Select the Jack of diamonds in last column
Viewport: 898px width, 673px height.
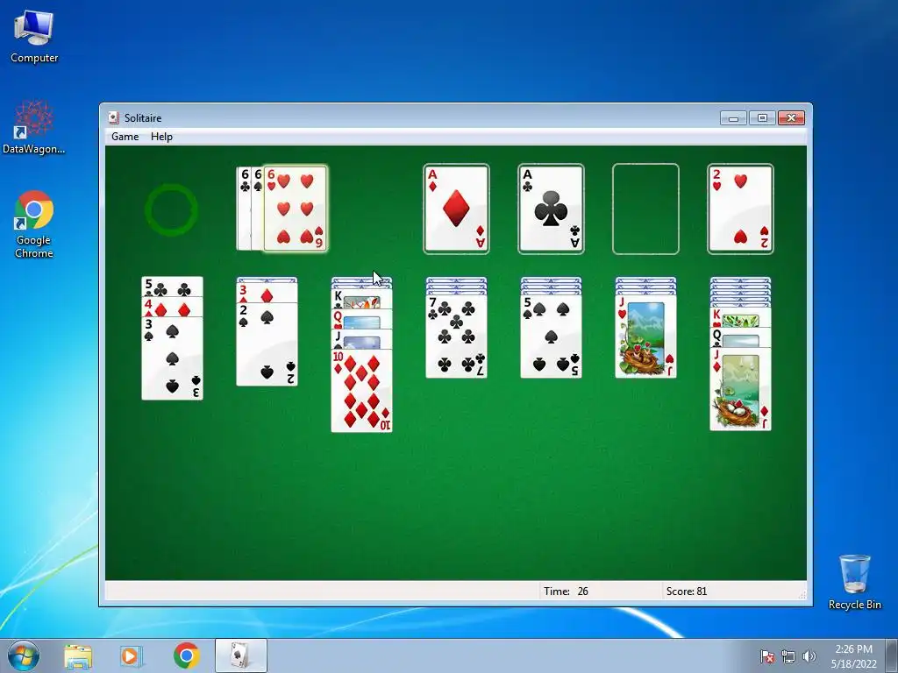(x=740, y=388)
